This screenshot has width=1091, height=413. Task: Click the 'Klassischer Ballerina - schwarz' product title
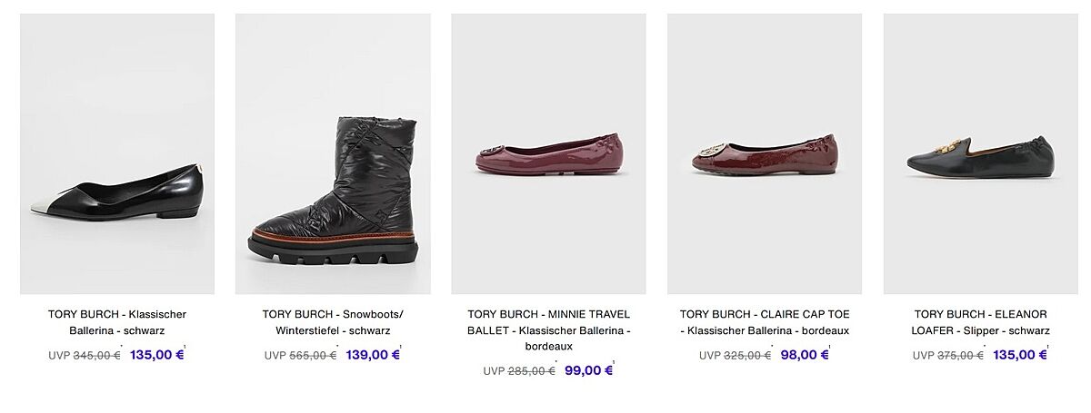(x=117, y=322)
